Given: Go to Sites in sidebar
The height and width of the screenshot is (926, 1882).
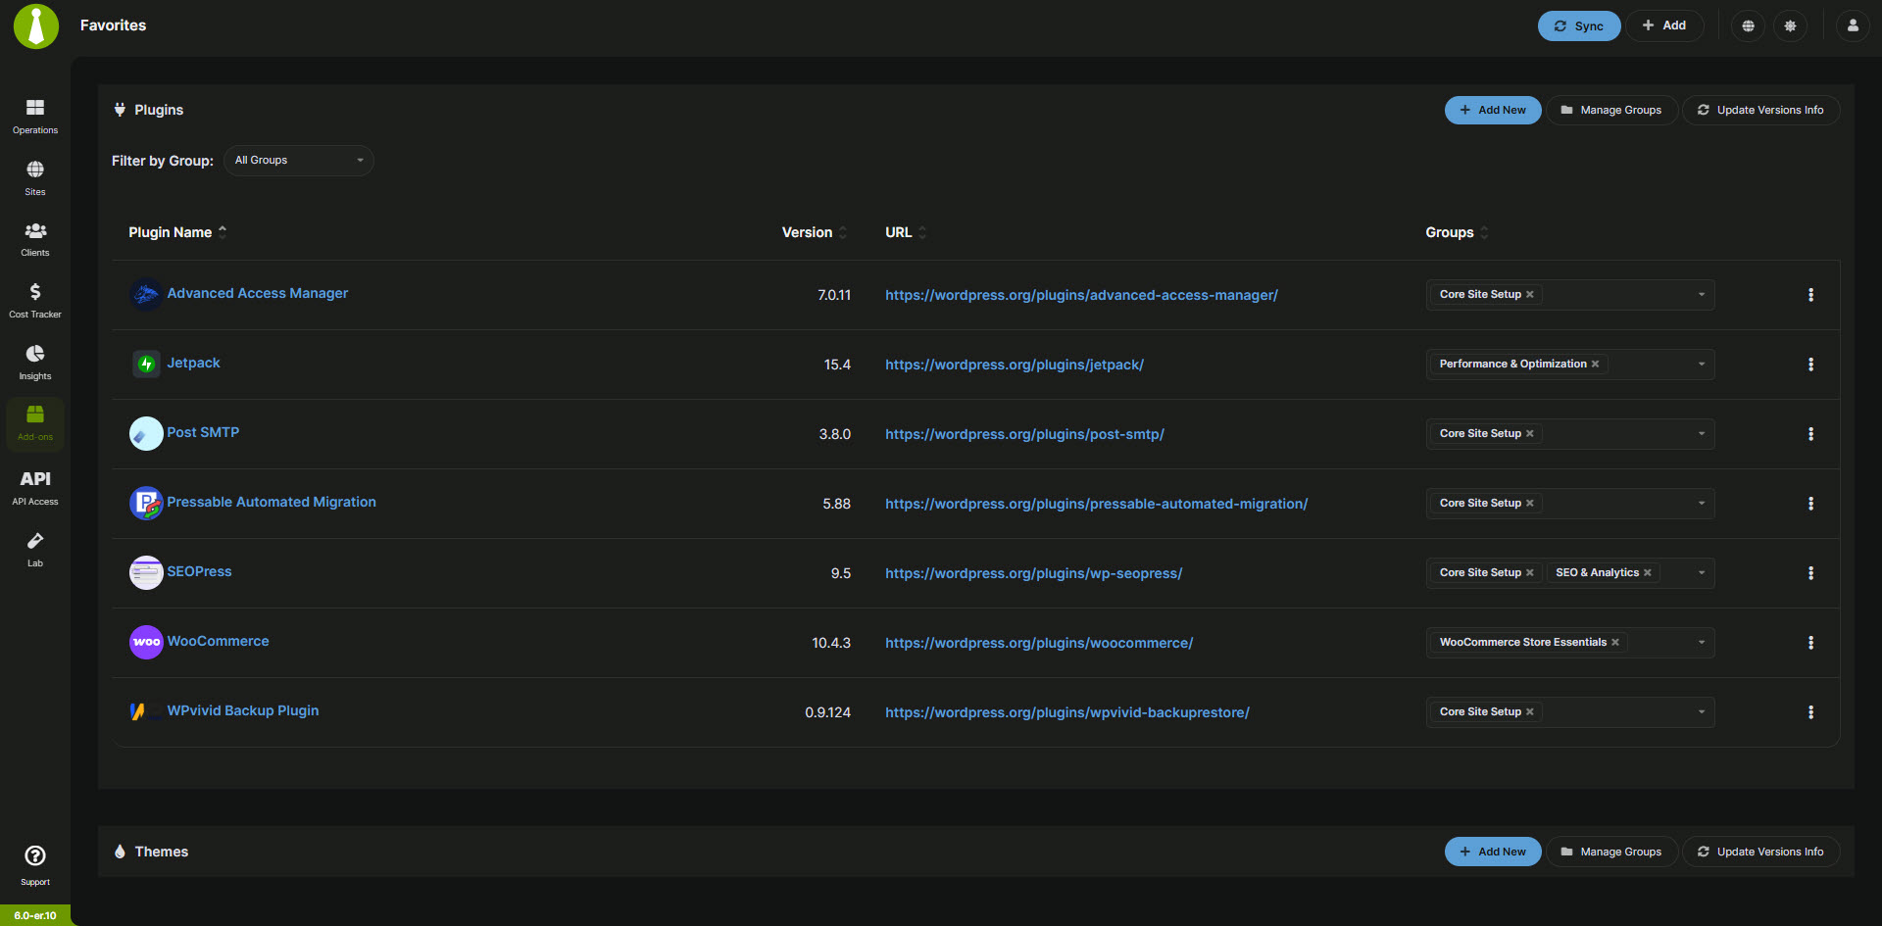Looking at the screenshot, I should (35, 178).
